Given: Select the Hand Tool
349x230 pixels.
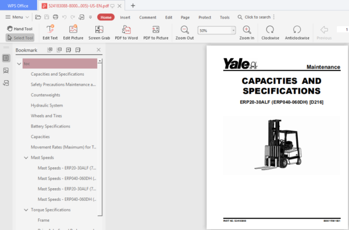Looking at the screenshot, I should point(20,29).
